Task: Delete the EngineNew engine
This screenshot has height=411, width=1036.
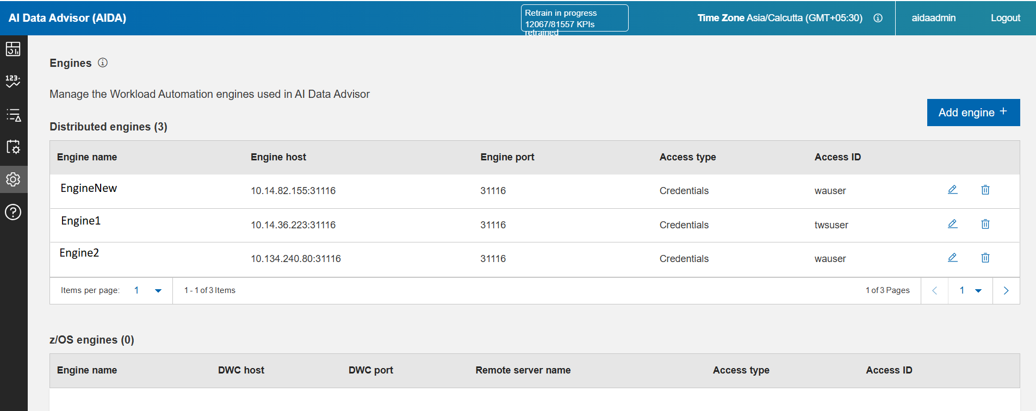Action: pyautogui.click(x=985, y=190)
